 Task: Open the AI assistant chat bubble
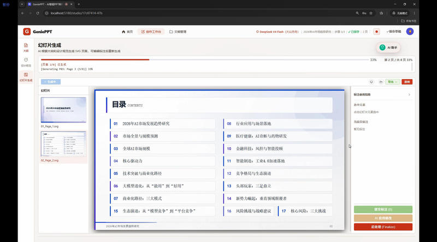tap(388, 47)
